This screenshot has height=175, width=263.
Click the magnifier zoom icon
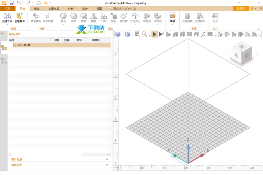tap(144, 34)
